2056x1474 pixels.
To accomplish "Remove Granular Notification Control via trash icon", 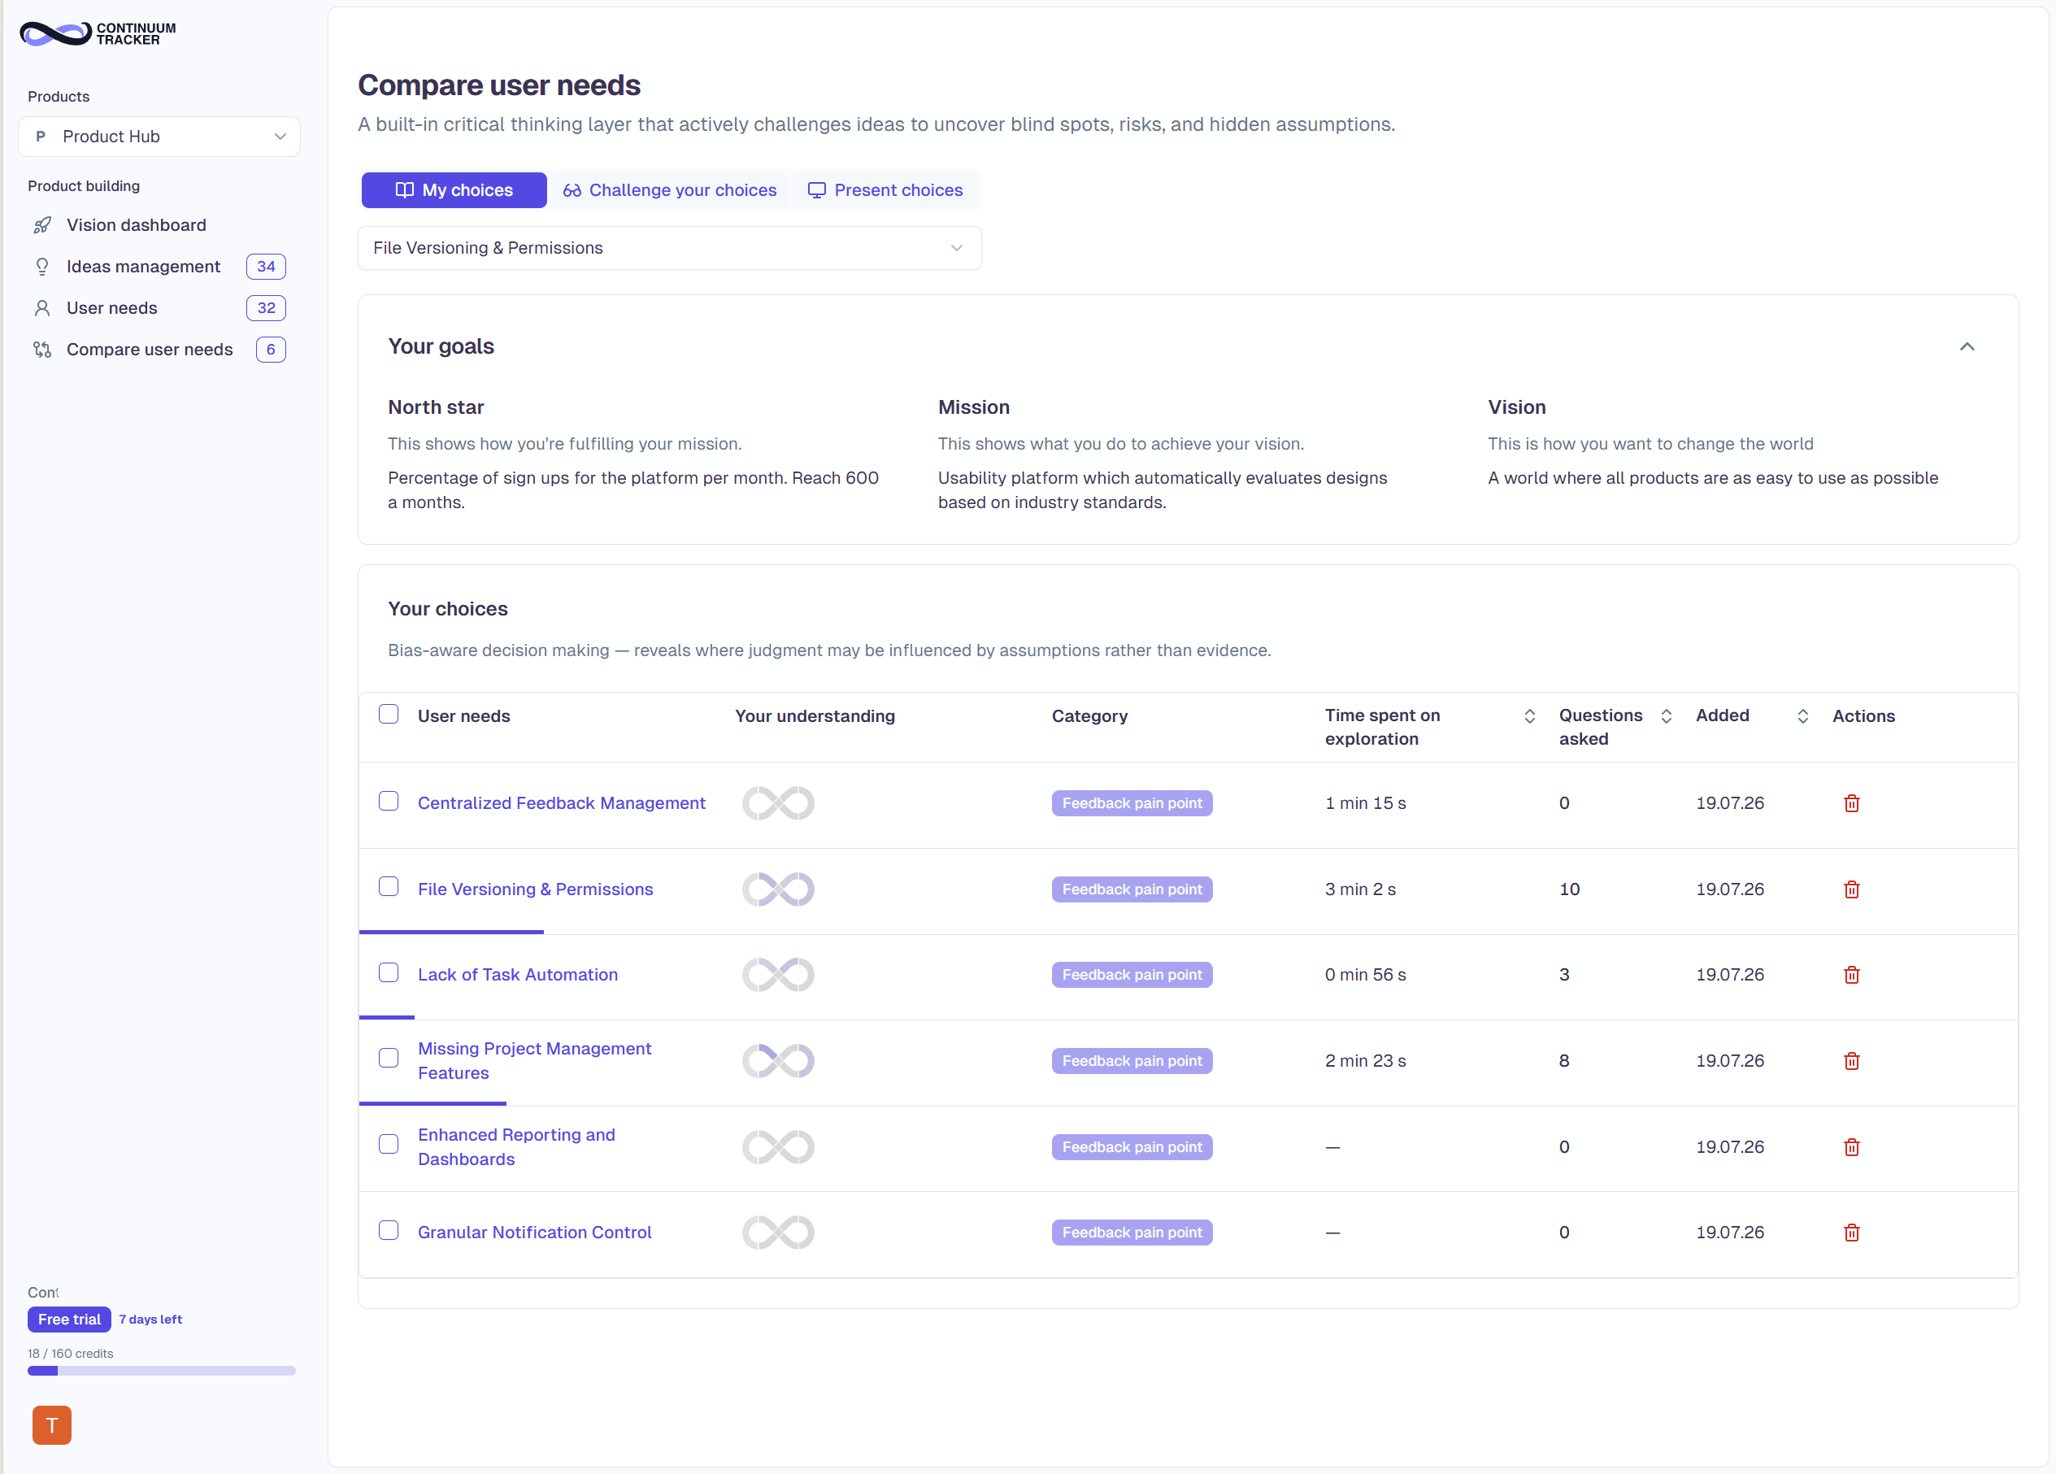I will click(1851, 1232).
